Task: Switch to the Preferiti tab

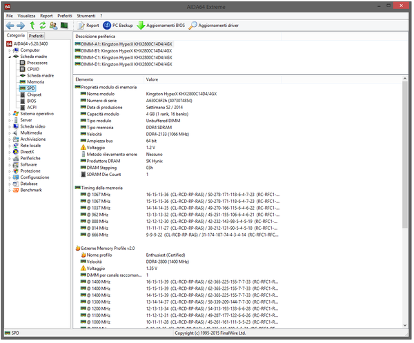Action: pyautogui.click(x=36, y=36)
